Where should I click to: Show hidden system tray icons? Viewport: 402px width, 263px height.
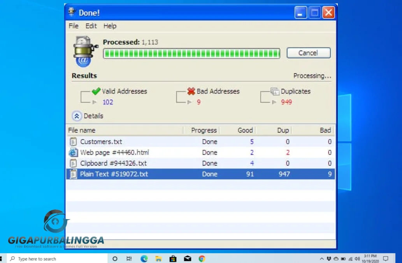[322, 259]
